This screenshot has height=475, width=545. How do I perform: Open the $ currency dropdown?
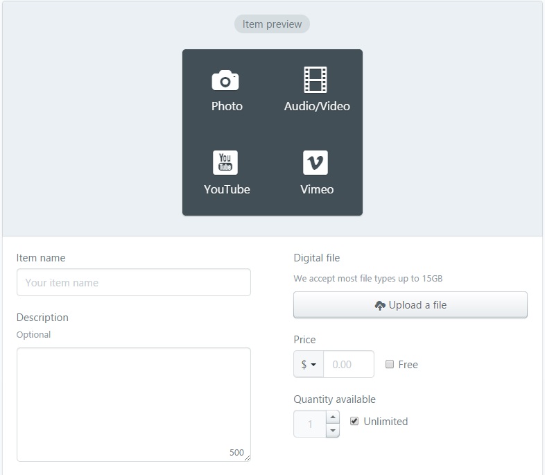click(309, 364)
